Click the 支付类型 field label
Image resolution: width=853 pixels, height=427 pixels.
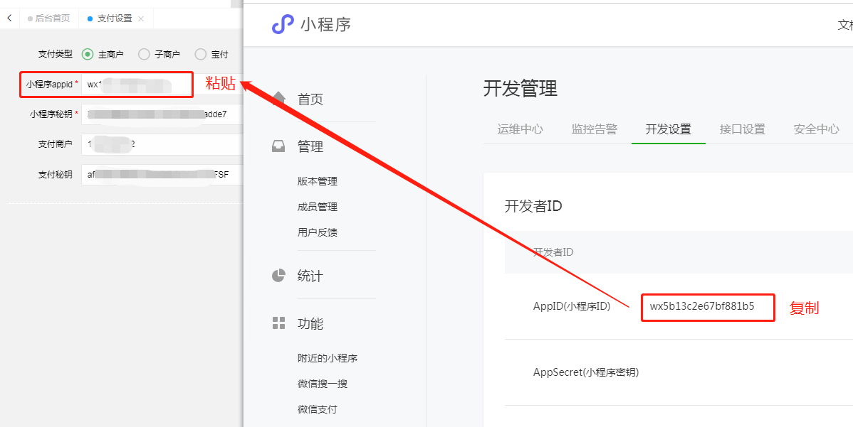click(55, 54)
